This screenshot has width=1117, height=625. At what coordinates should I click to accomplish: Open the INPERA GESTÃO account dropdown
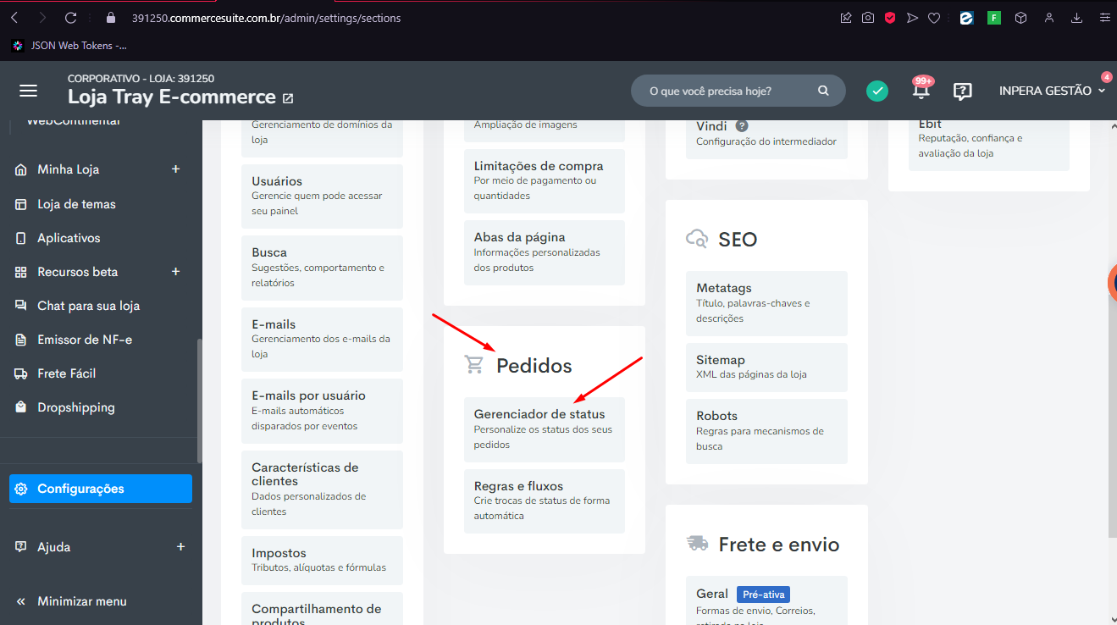pos(1053,91)
